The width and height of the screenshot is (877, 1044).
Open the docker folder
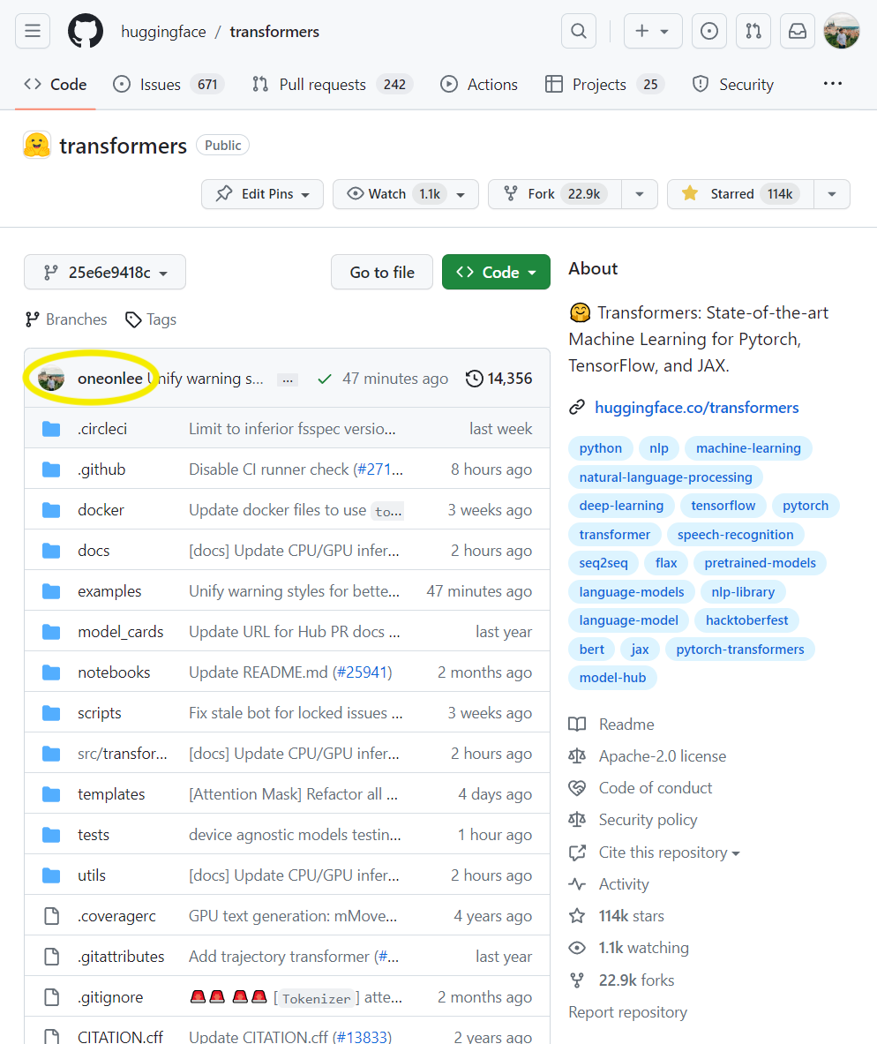coord(101,510)
